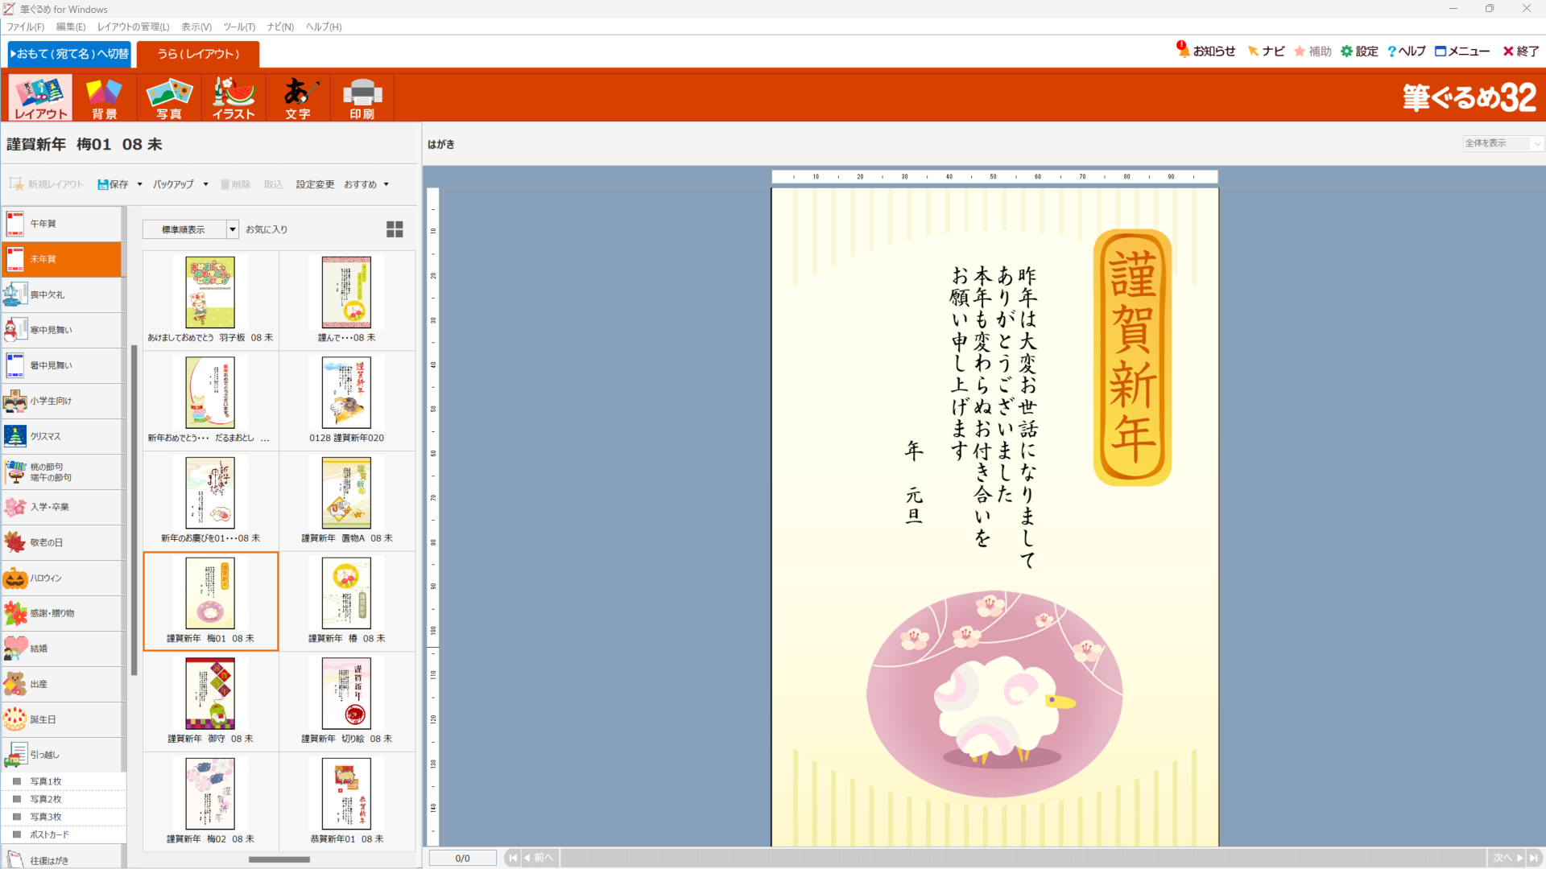
Task: Switch thumbnail list to grid view icon
Action: tap(395, 230)
